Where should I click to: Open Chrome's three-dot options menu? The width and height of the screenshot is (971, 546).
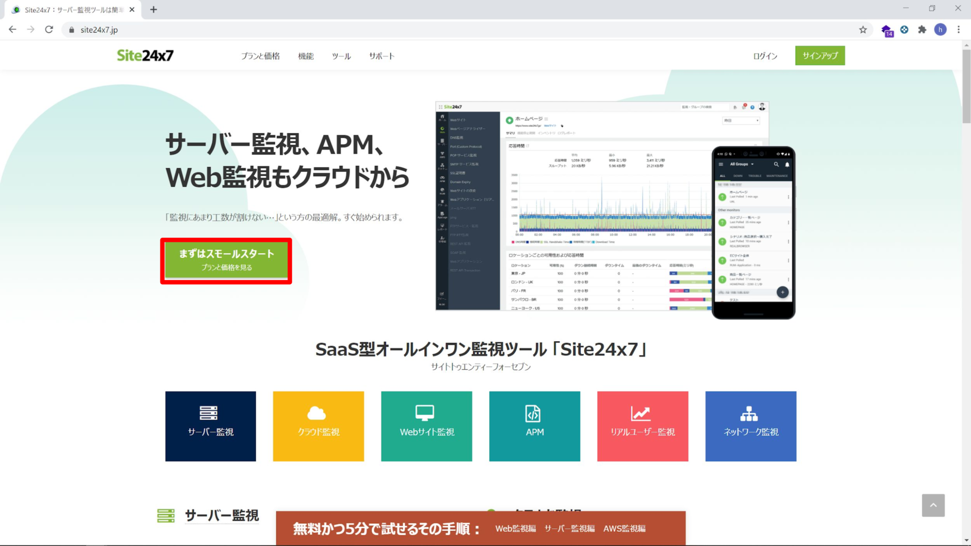tap(959, 29)
